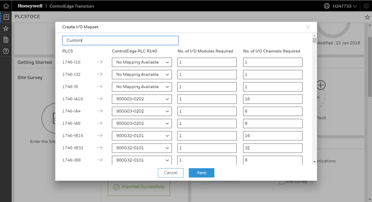This screenshot has width=372, height=202.
Task: Click the 1746-IA16 row label
Action: (x=73, y=99)
